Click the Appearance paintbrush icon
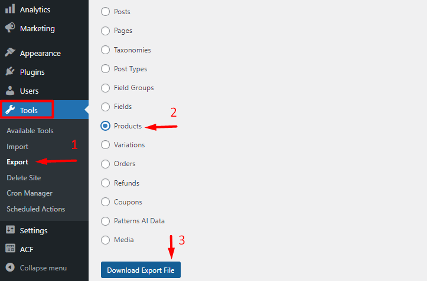The width and height of the screenshot is (427, 281). click(10, 53)
